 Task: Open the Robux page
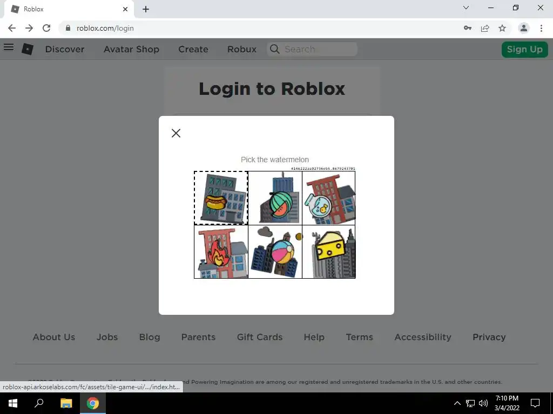click(x=242, y=49)
